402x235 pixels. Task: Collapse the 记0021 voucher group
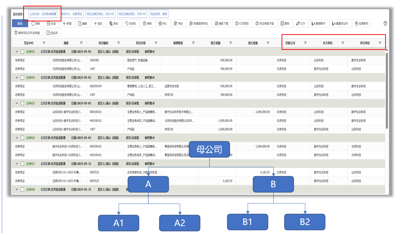[17, 163]
